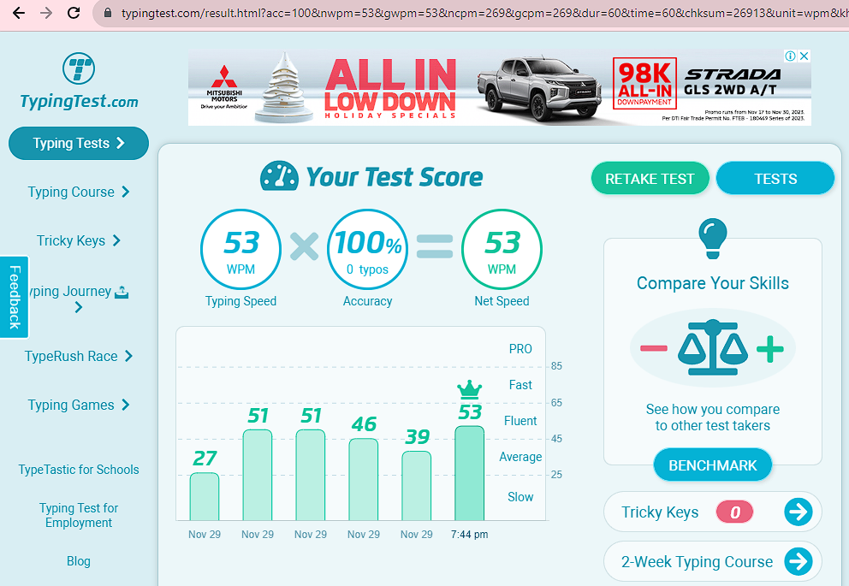849x586 pixels.
Task: Click the Fluent level label
Action: [520, 421]
